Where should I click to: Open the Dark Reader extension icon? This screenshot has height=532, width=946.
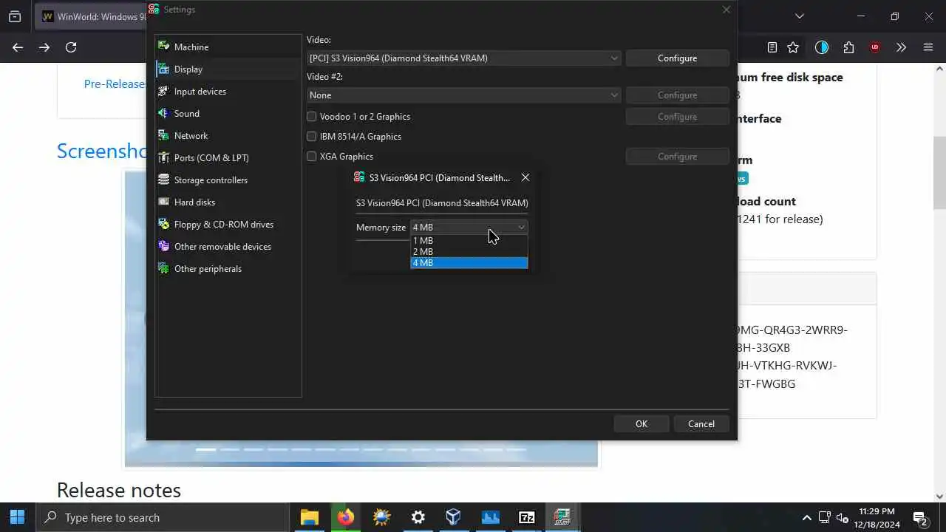tap(822, 47)
